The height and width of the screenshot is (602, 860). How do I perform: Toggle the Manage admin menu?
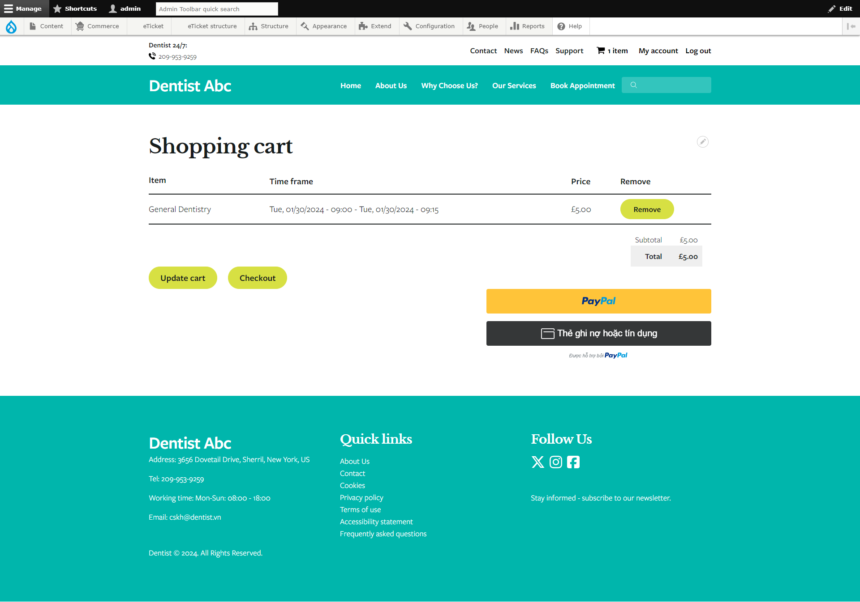click(23, 8)
